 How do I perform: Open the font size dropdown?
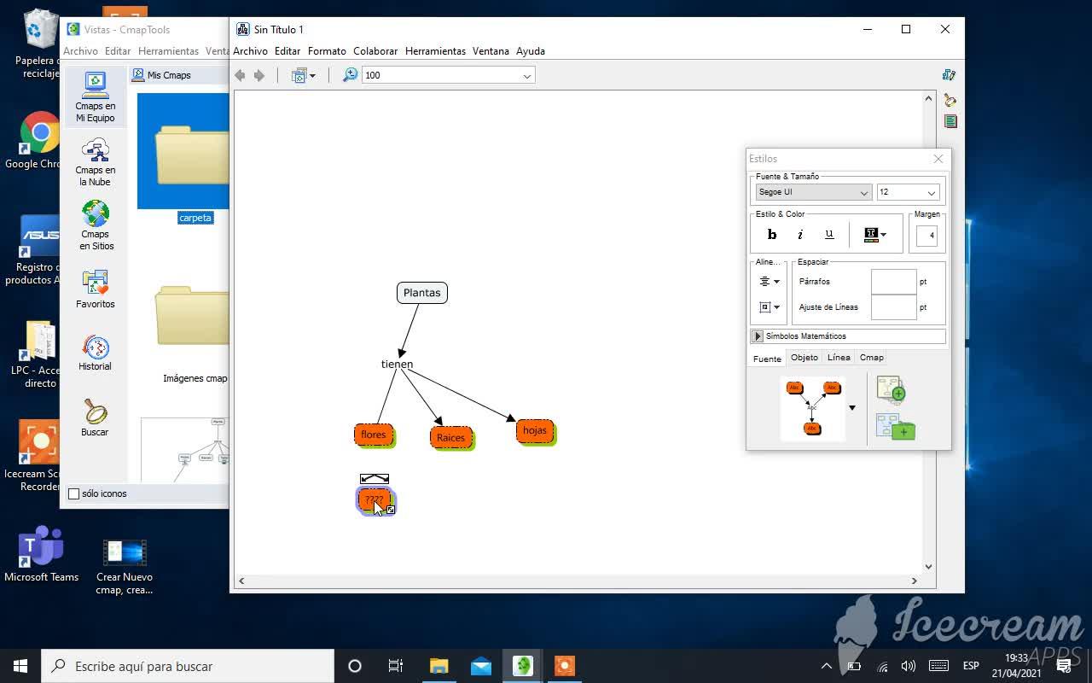(x=908, y=193)
